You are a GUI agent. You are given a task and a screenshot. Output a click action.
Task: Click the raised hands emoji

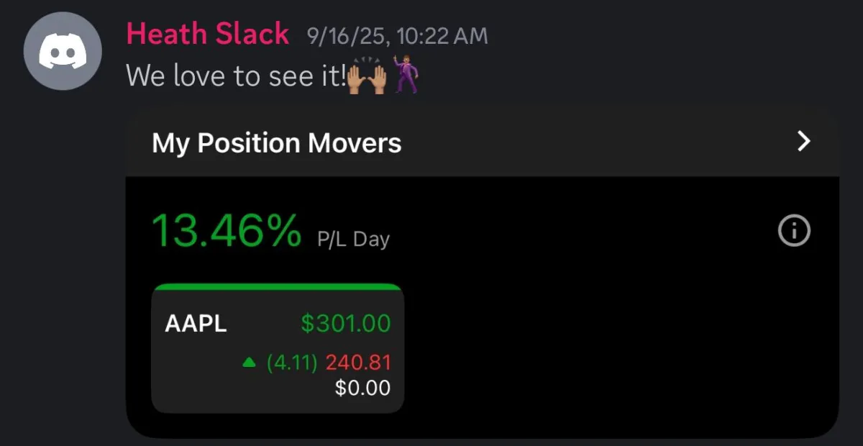coord(367,75)
